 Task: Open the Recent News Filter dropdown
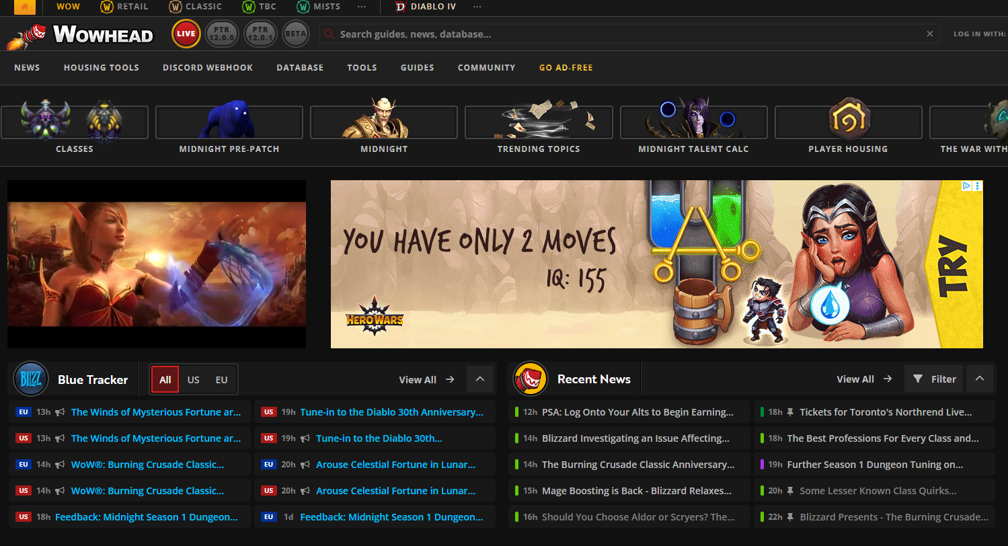[934, 379]
